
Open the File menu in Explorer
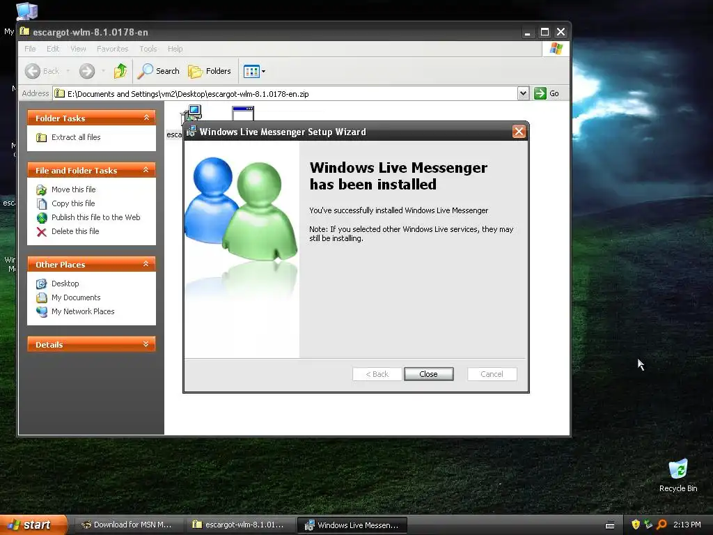pyautogui.click(x=30, y=49)
